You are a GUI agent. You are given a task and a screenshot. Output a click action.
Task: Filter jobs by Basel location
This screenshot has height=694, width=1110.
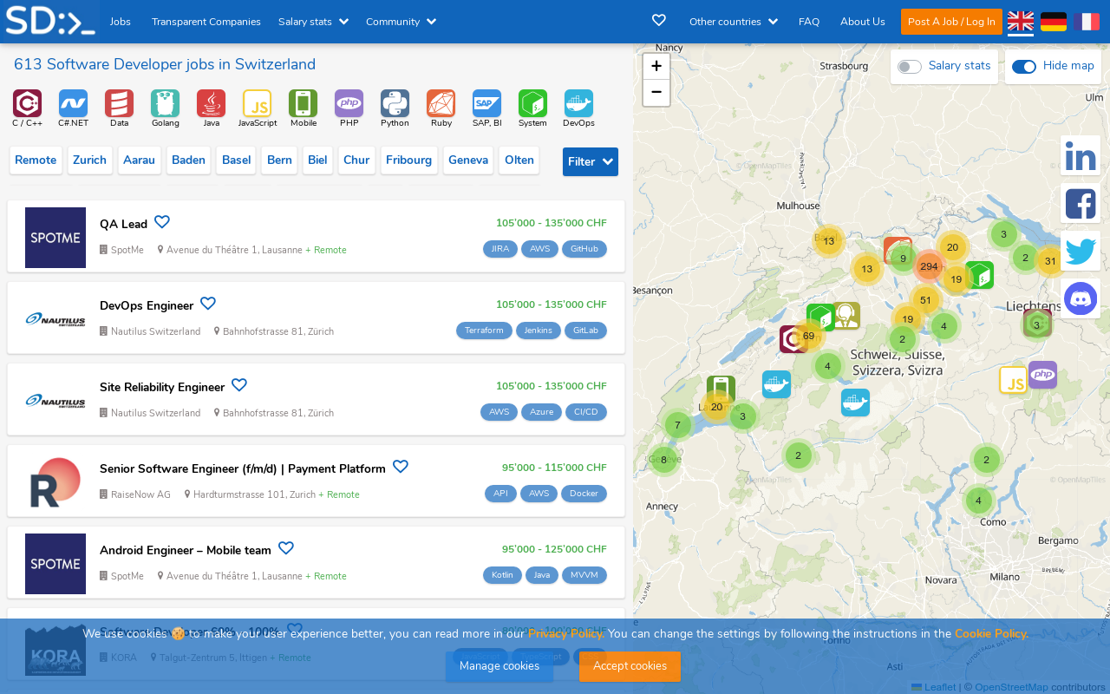[236, 160]
